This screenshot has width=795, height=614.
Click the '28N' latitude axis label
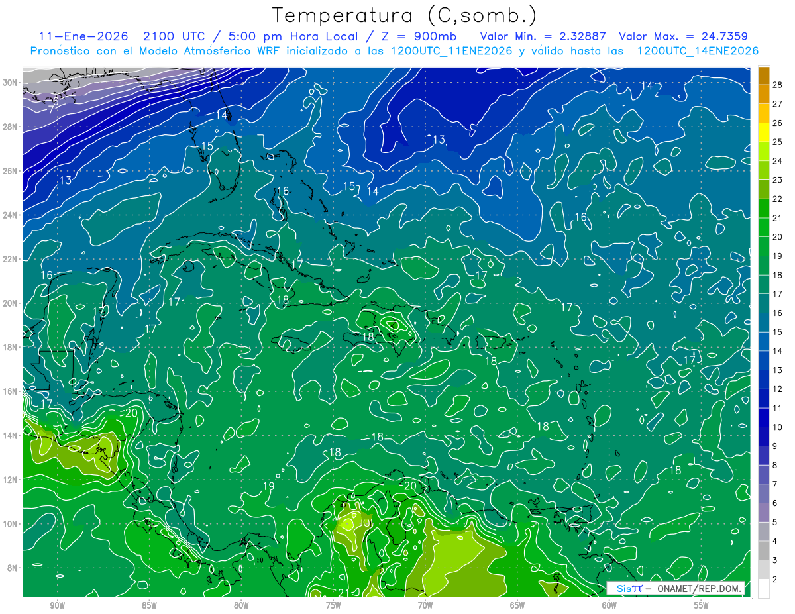pyautogui.click(x=11, y=127)
